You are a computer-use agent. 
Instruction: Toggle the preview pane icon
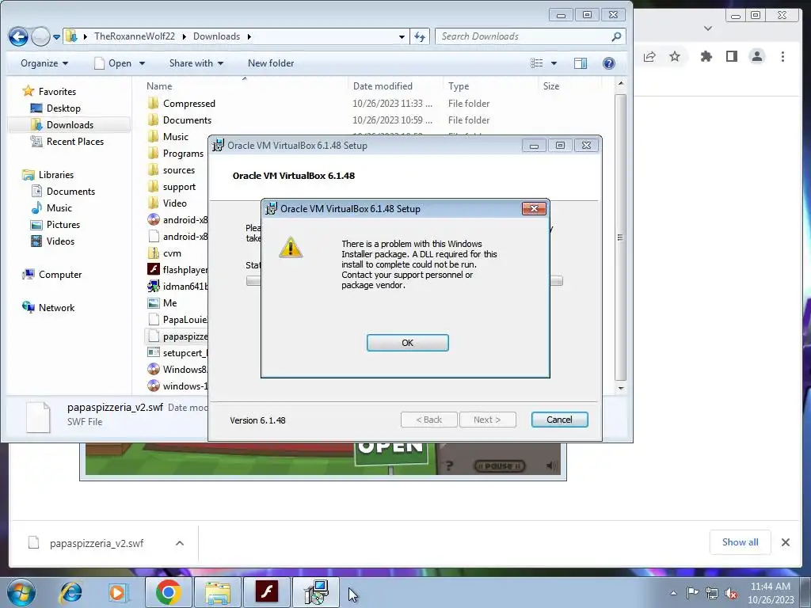[581, 63]
